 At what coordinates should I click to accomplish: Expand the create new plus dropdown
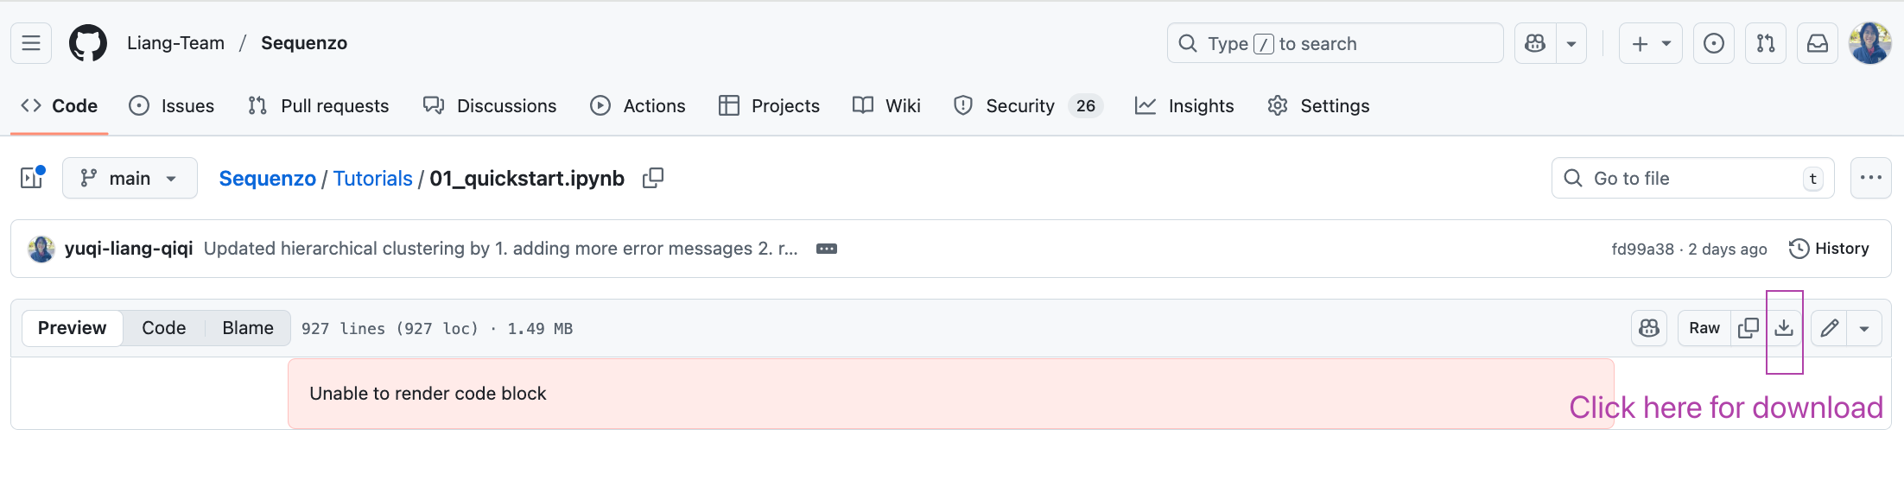[x=1650, y=43]
